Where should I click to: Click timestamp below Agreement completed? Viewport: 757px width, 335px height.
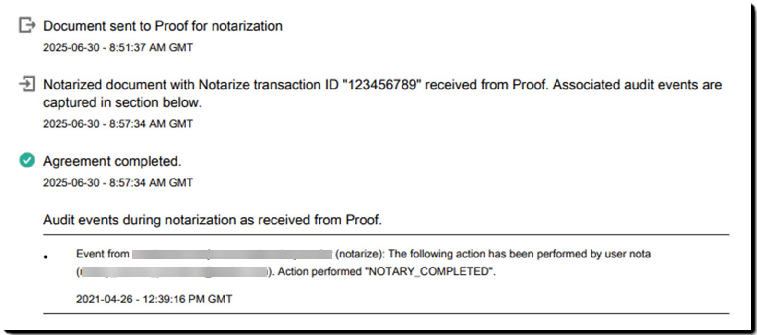pyautogui.click(x=118, y=182)
